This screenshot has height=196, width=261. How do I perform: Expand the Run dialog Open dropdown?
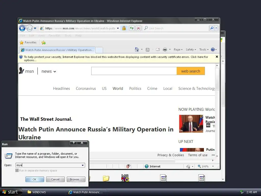coord(83,165)
